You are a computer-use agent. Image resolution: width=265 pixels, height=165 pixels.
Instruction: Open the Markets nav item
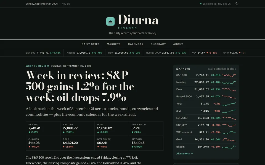coord(113,44)
